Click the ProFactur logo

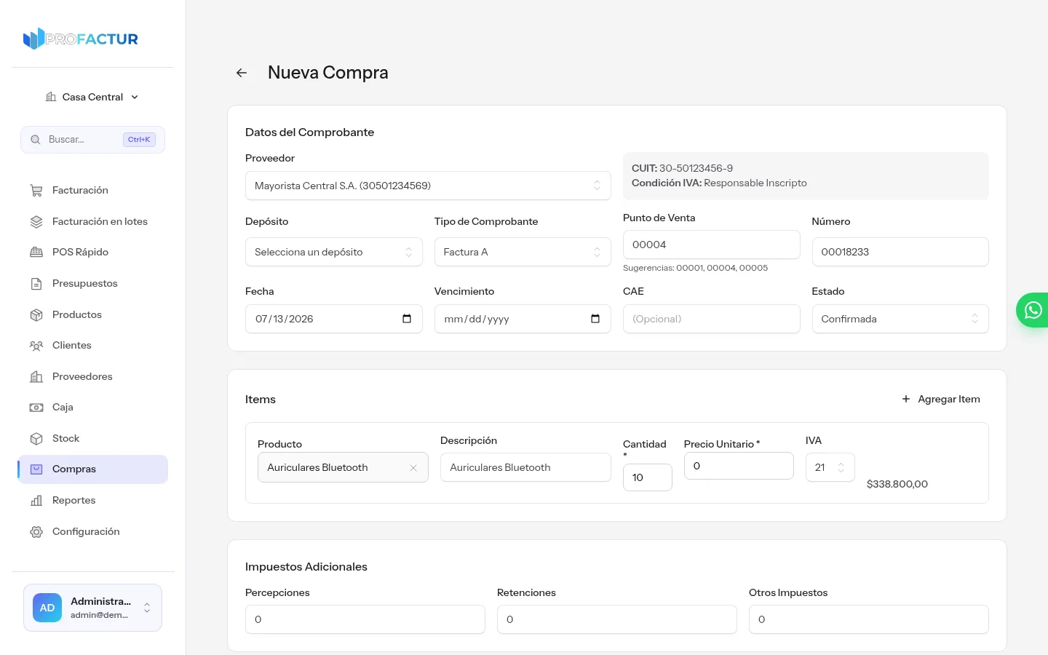(81, 39)
